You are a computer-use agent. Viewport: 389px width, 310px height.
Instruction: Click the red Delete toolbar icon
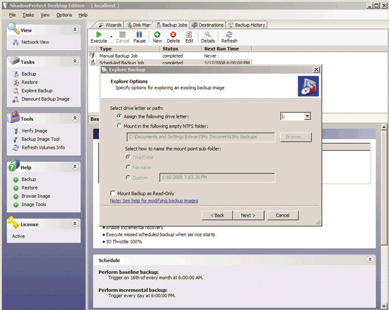click(x=173, y=37)
